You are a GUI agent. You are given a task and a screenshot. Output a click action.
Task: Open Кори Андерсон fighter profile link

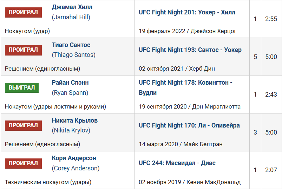pyautogui.click(x=74, y=158)
